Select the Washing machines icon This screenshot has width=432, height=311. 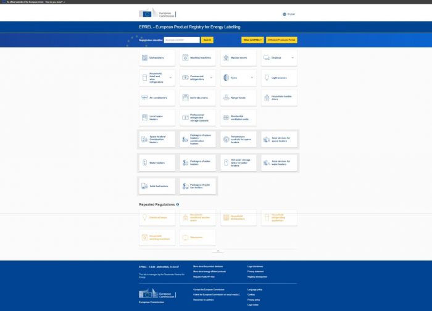[185, 57]
